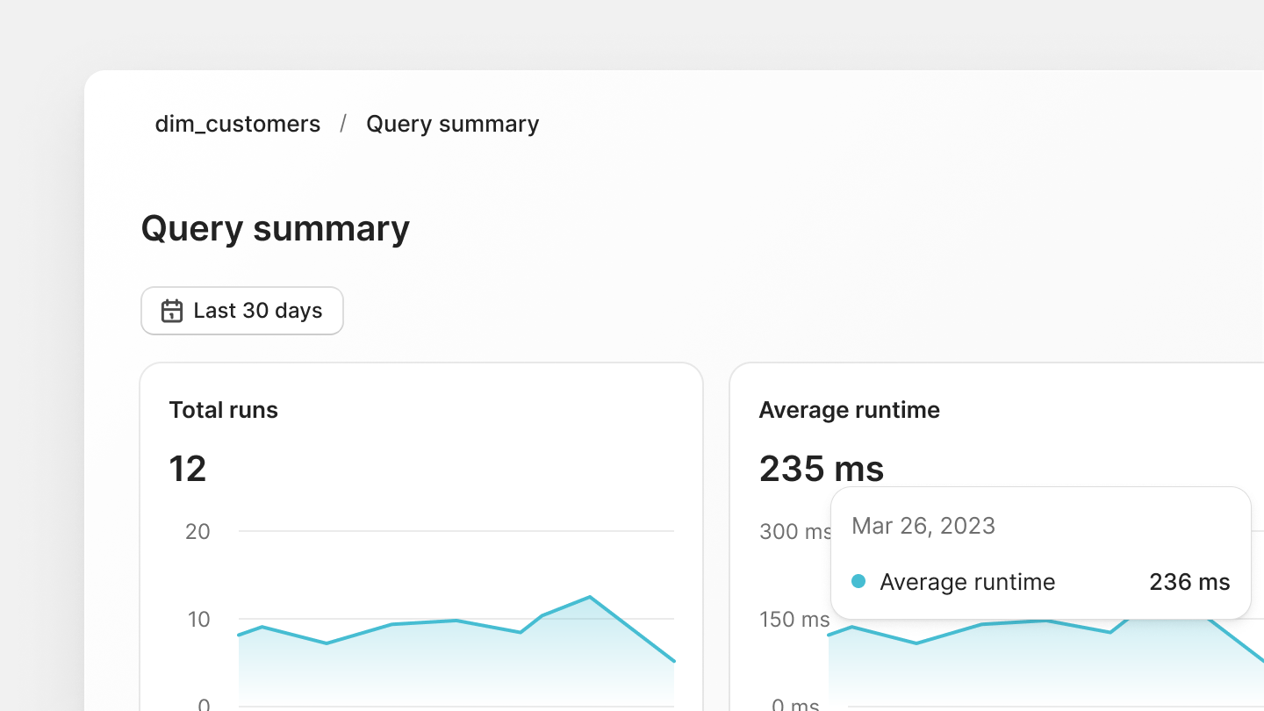Click the Average runtime card title
This screenshot has width=1264, height=711.
(x=849, y=410)
